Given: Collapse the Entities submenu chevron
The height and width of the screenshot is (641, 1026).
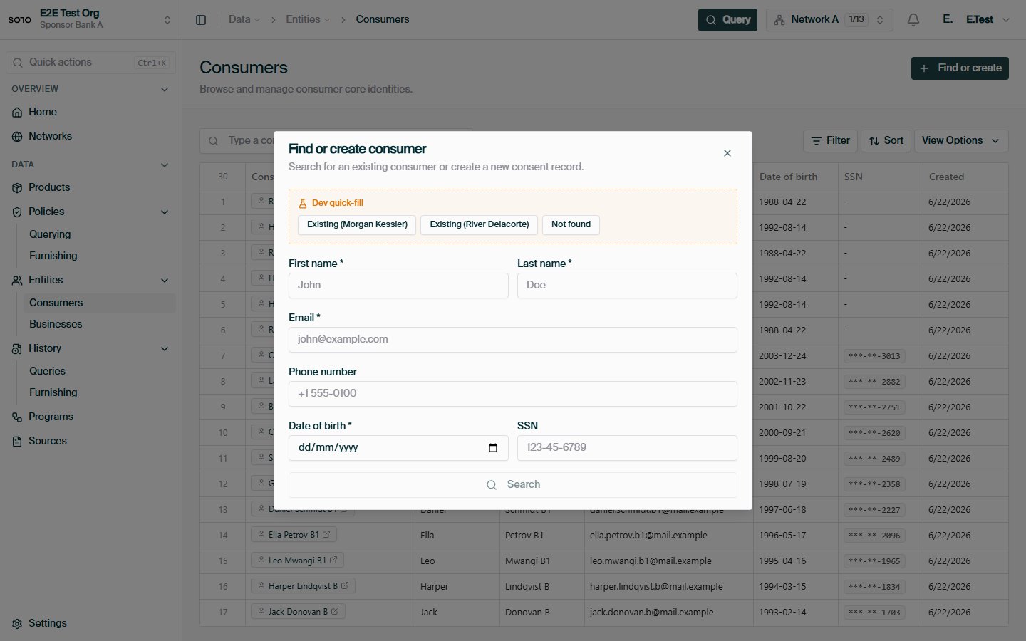Looking at the screenshot, I should pyautogui.click(x=165, y=281).
